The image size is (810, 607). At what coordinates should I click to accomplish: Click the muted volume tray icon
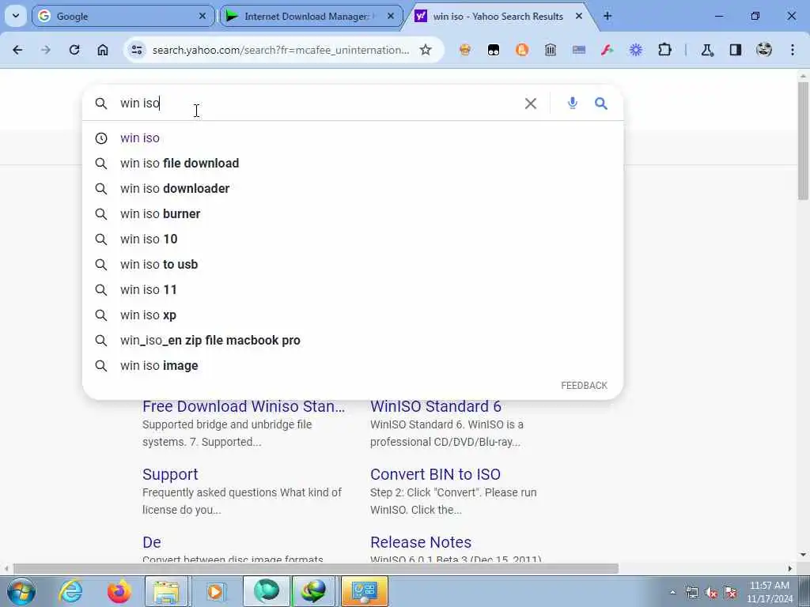(x=712, y=593)
